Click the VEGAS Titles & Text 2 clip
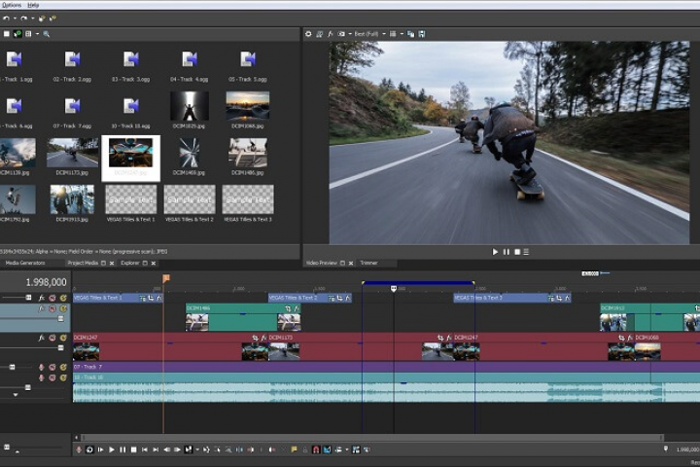The height and width of the screenshot is (467, 700). pyautogui.click(x=292, y=298)
